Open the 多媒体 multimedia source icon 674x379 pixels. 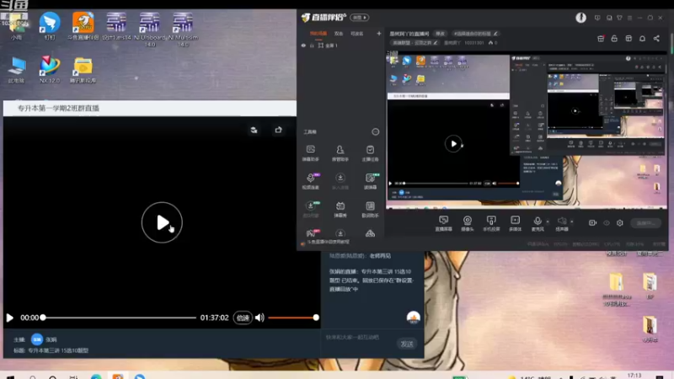click(x=515, y=223)
